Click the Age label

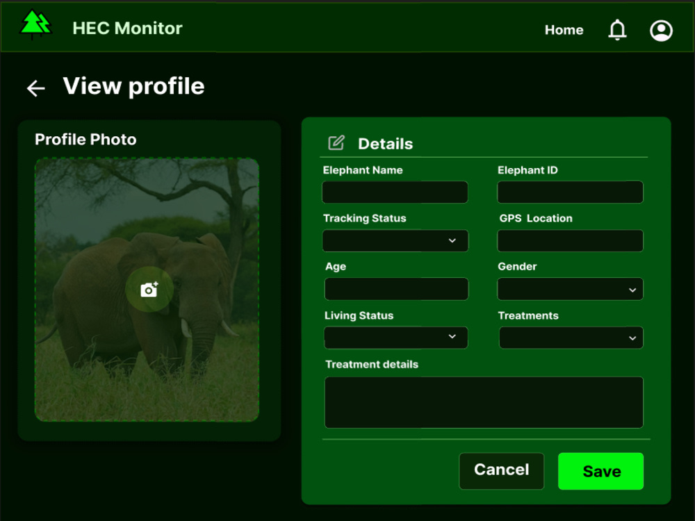tap(336, 267)
